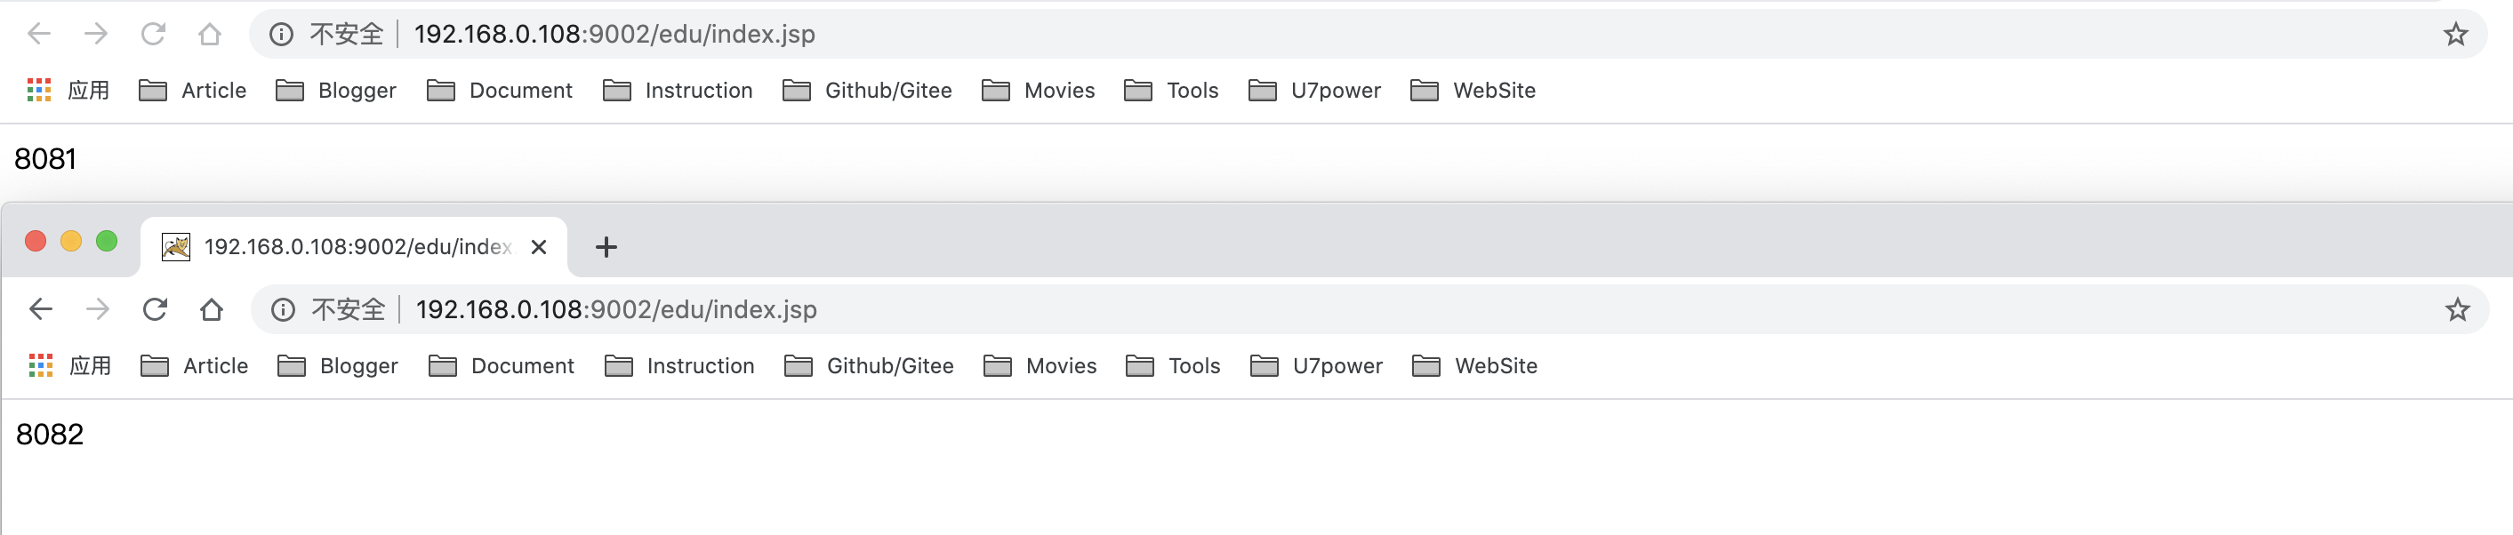
Task: Expand the Github/Gitee folder in the 8081 window
Action: click(x=867, y=91)
